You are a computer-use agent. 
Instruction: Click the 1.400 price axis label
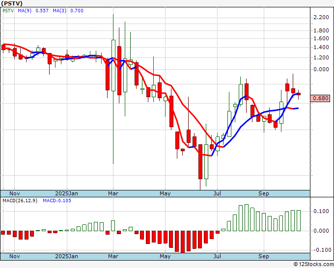320,48
